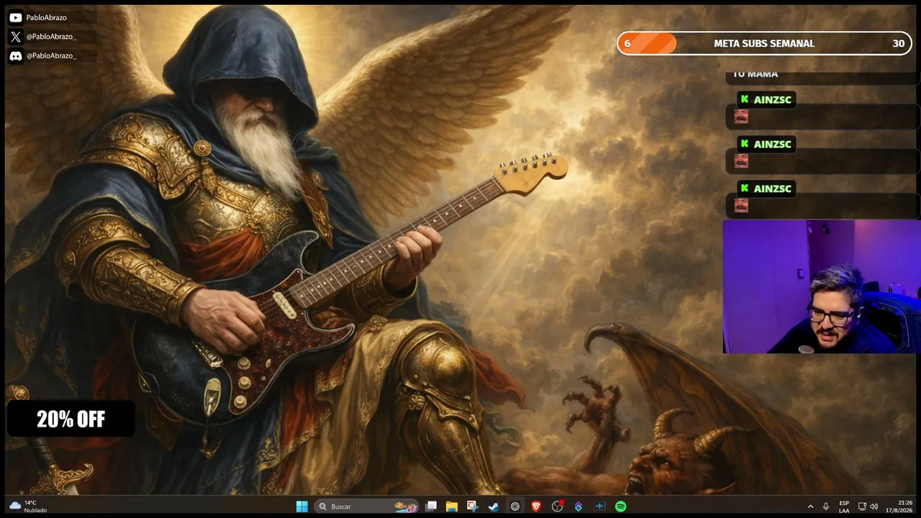Select the active ring-icon app in taskbar
921x518 pixels.
pos(515,506)
